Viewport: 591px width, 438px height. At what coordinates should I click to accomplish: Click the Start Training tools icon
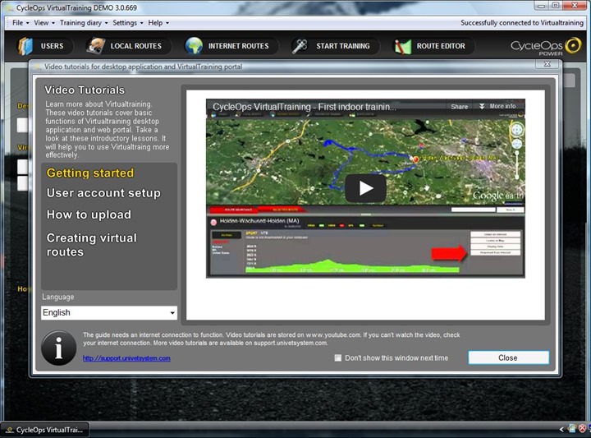coord(300,46)
